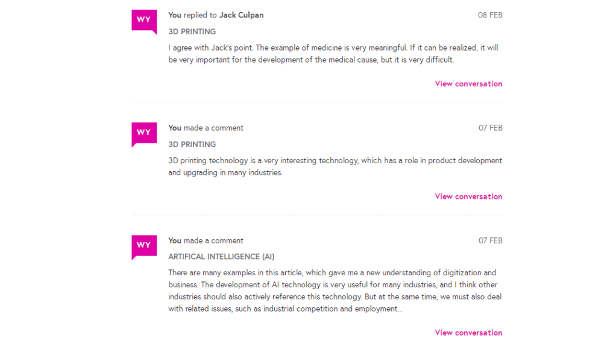The image size is (616, 344).
Task: Click the WY avatar next to the 3D printing comment
Action: pyautogui.click(x=143, y=133)
